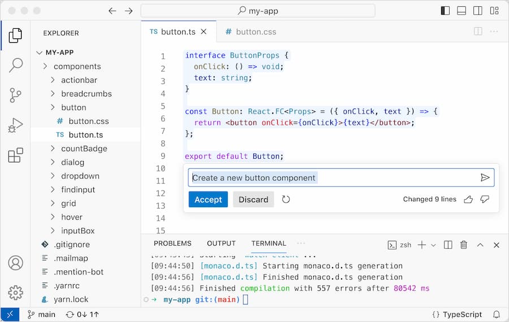Kill terminal with the trash icon
The width and height of the screenshot is (509, 322).
coord(464,245)
